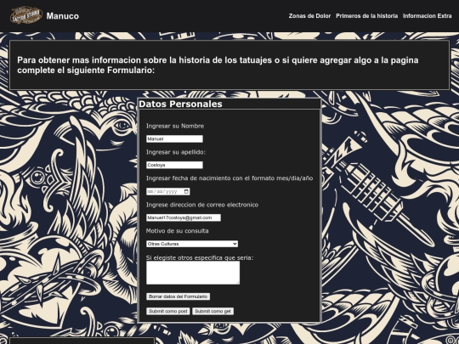Click Borrar datos del Formulario button
This screenshot has height=344, width=459.
[178, 296]
